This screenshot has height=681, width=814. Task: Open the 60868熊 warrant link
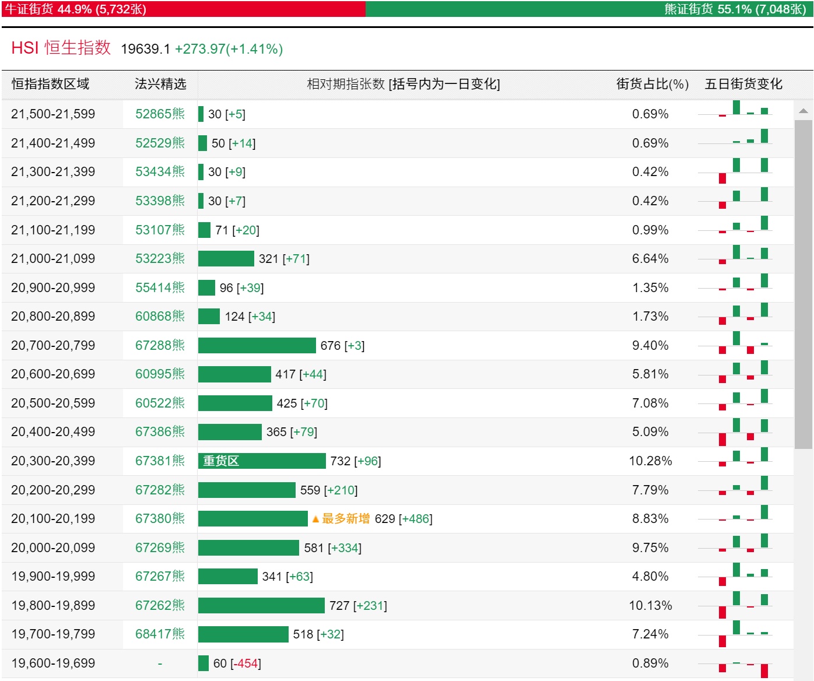(160, 317)
